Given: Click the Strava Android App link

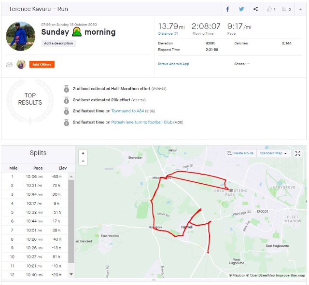Looking at the screenshot, I should [173, 64].
